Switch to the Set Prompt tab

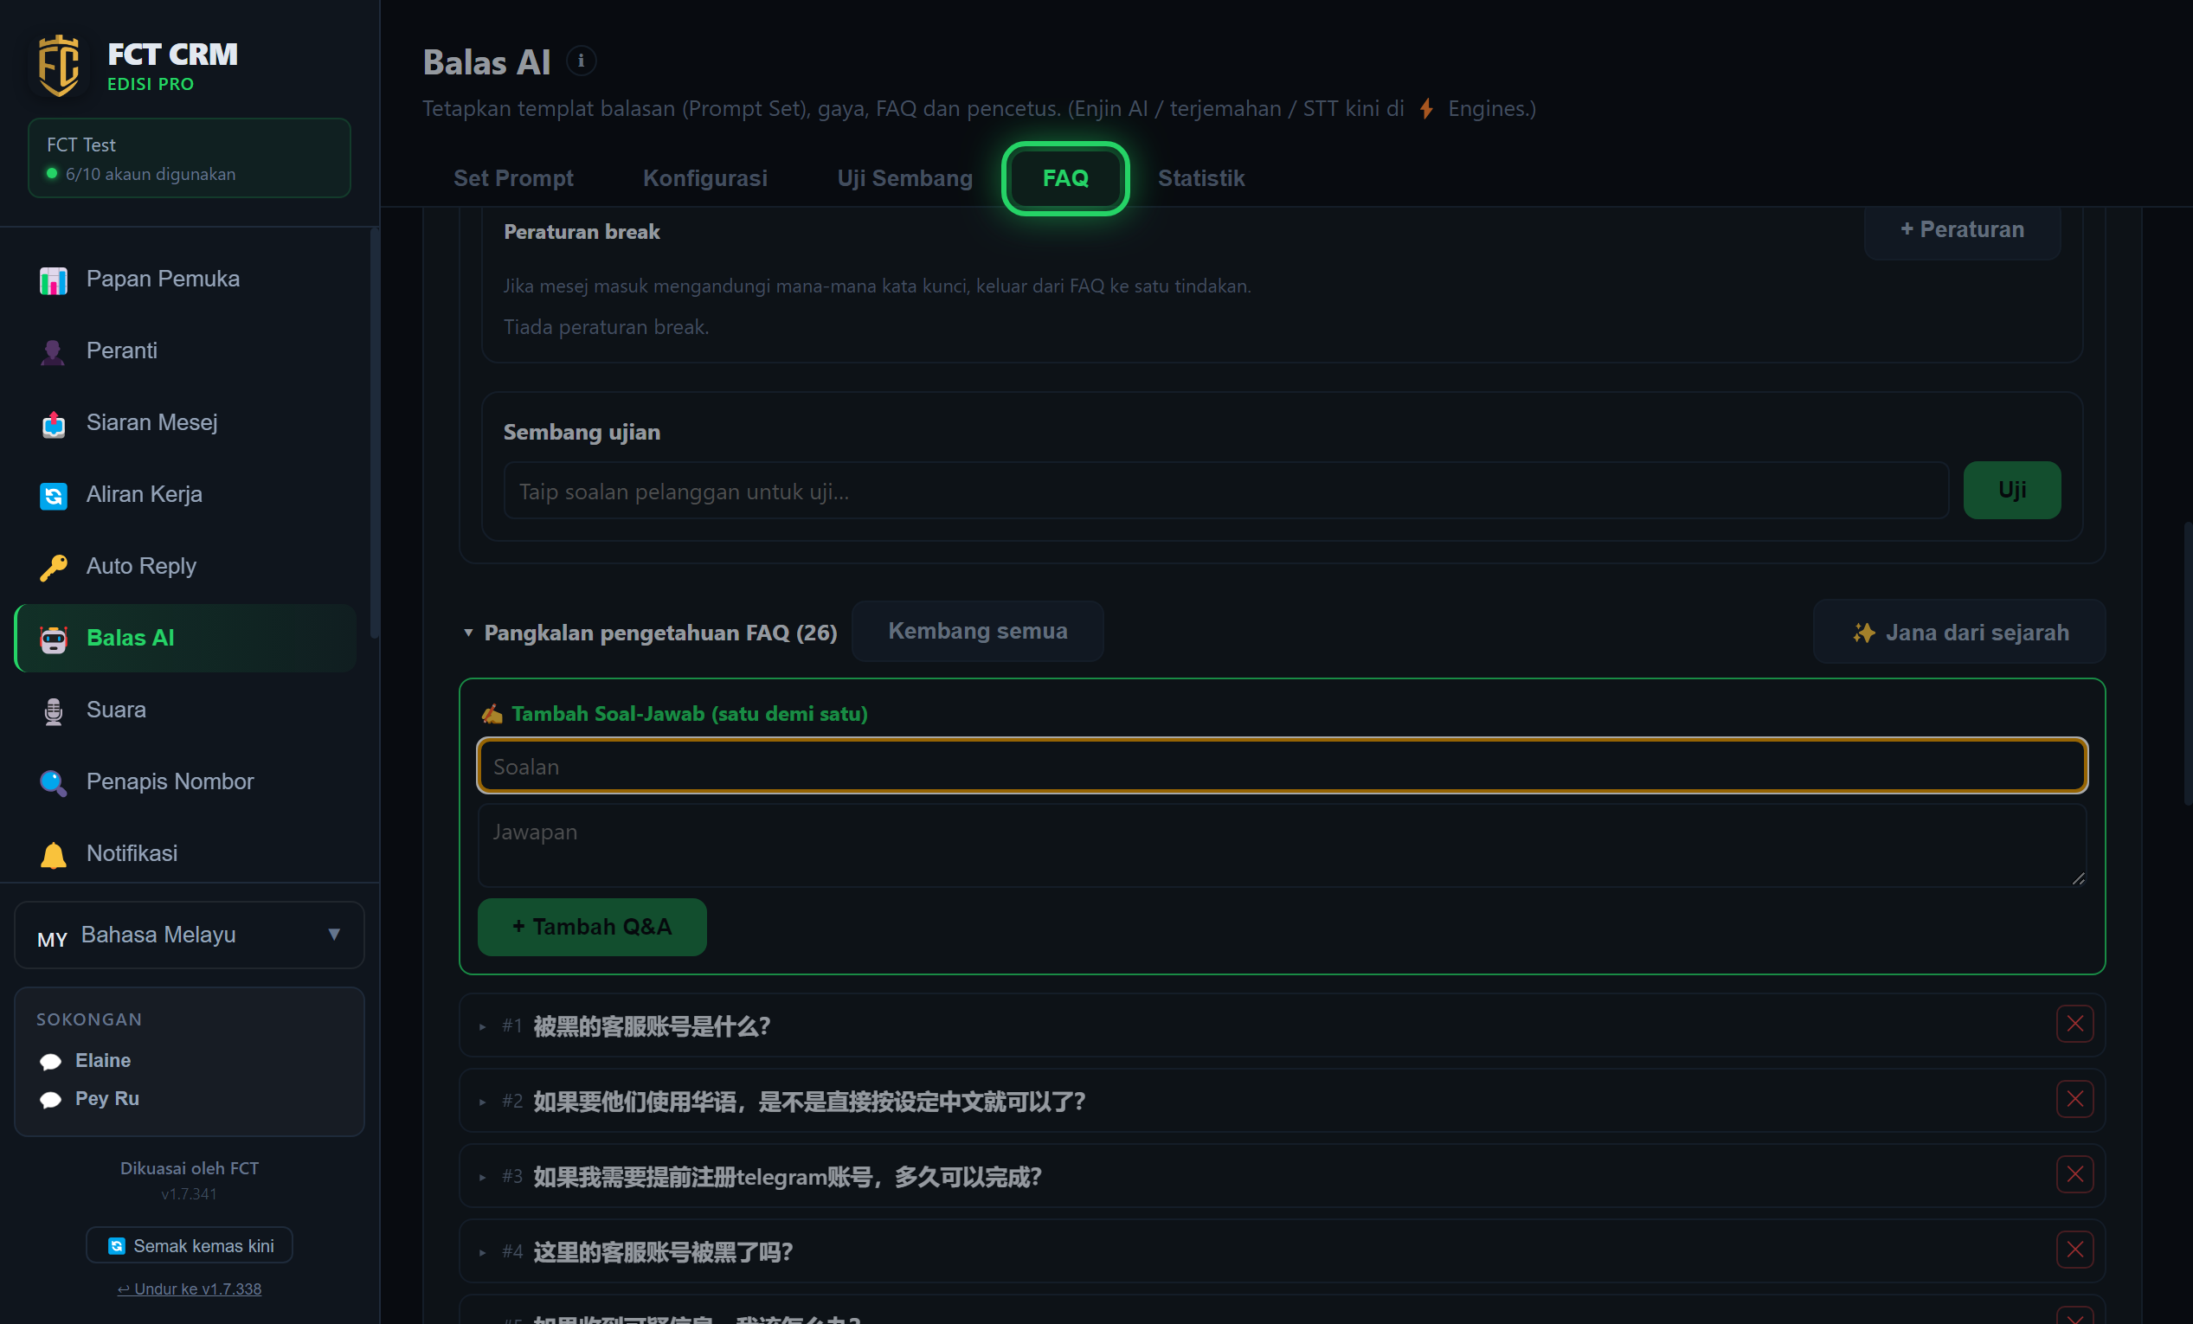pos(513,178)
